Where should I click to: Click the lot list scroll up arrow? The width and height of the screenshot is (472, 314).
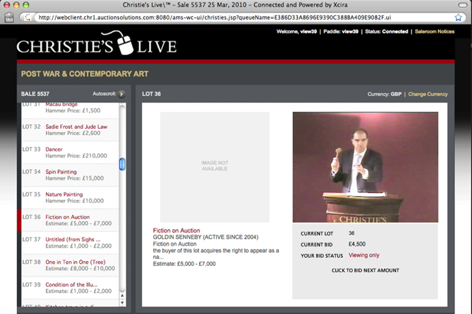point(122,295)
